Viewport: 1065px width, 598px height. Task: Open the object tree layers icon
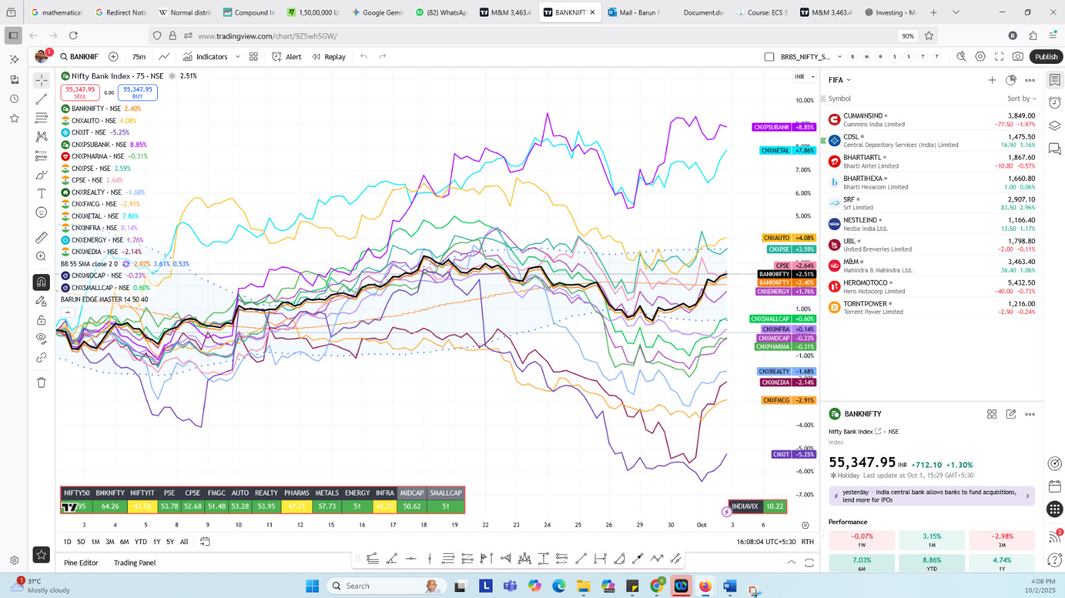click(x=1054, y=125)
